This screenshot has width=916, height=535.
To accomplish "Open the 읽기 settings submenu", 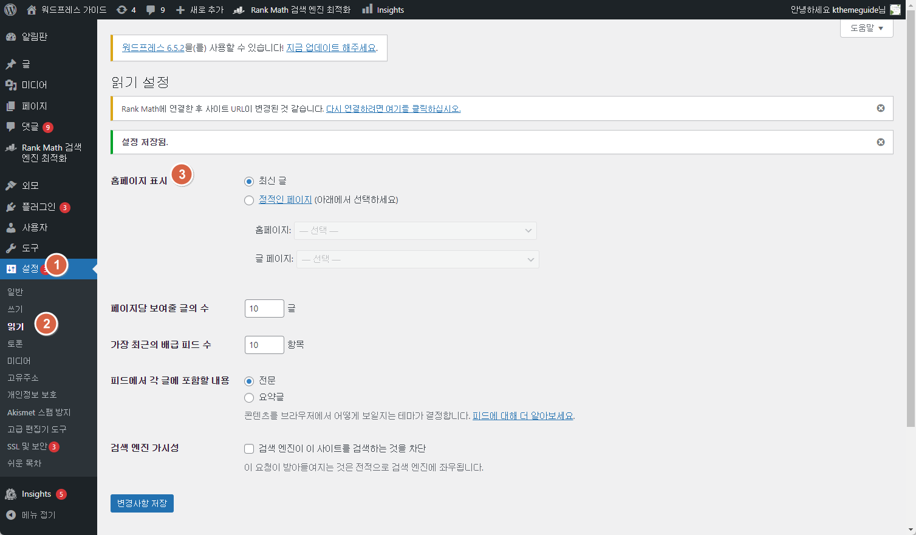I will pos(15,327).
